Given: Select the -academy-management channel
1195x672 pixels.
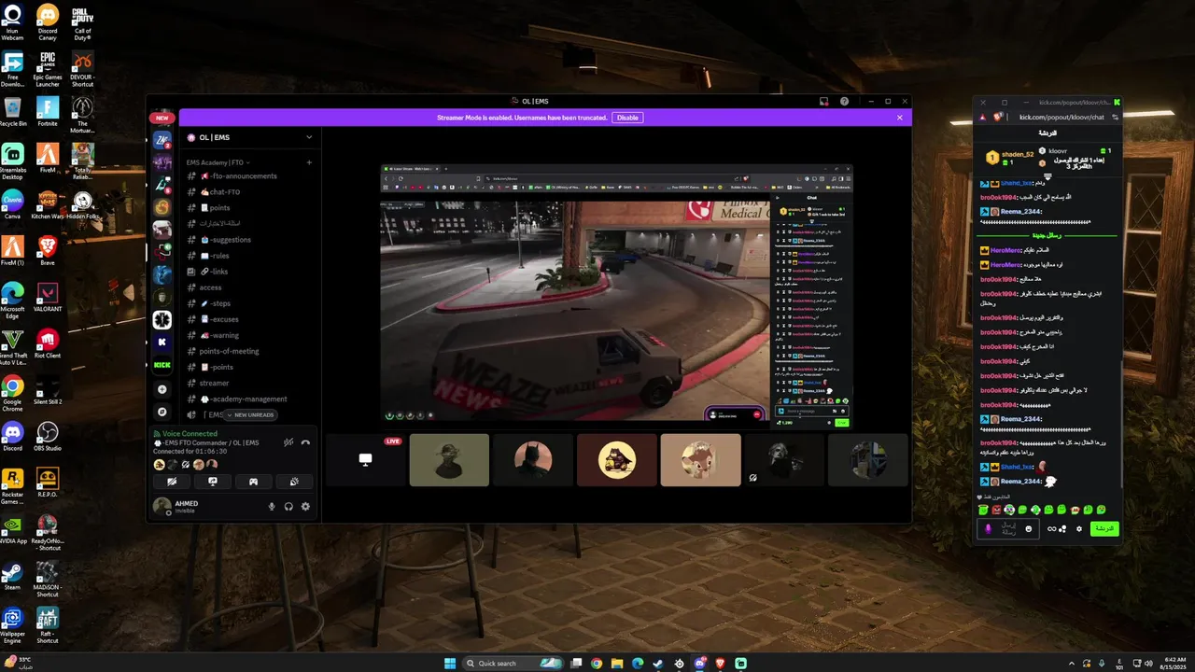Looking at the screenshot, I should pyautogui.click(x=248, y=399).
